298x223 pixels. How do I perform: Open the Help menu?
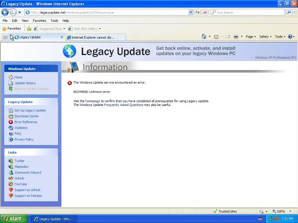[65, 21]
